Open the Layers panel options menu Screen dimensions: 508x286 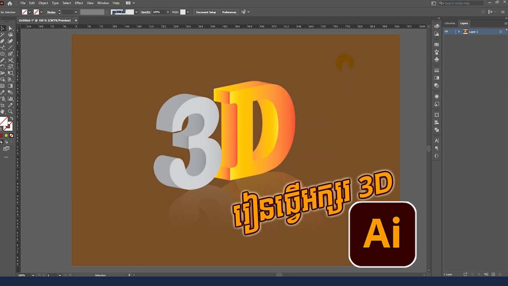[x=506, y=23]
